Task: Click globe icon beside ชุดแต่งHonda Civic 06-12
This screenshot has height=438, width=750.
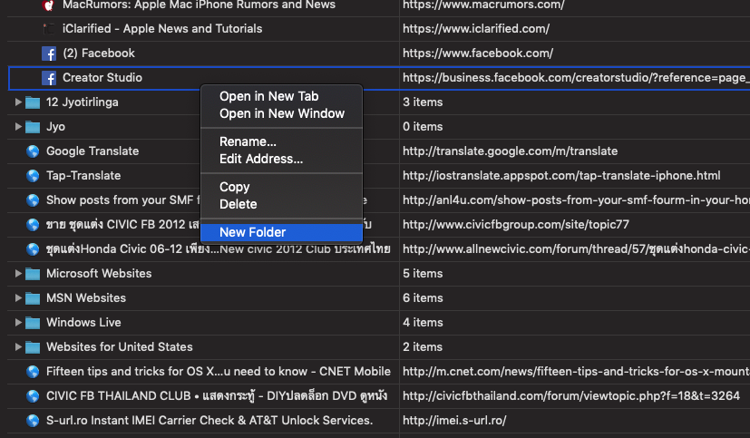Action: pyautogui.click(x=33, y=248)
